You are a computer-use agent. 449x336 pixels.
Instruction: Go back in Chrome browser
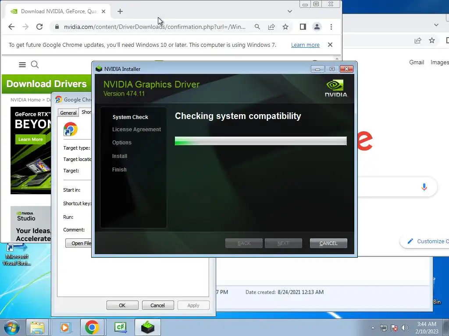tap(11, 27)
